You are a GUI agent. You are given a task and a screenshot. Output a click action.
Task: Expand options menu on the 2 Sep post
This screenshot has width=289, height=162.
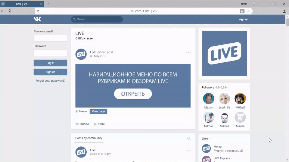click(188, 150)
